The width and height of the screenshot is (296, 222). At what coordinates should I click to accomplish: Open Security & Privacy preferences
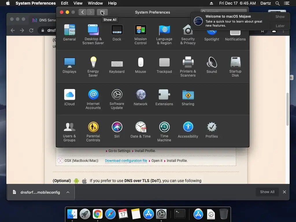[x=188, y=35]
